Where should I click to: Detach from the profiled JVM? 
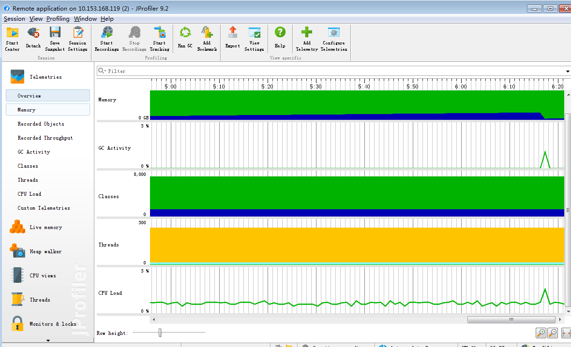click(33, 38)
